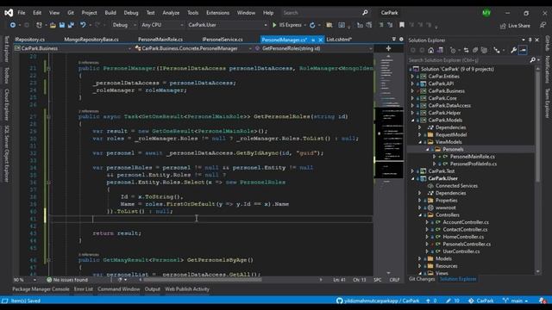The height and width of the screenshot is (310, 552).
Task: Switch to the List.cshtml tab
Action: pos(339,40)
